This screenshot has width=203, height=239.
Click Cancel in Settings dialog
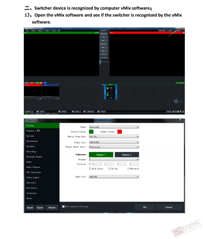(x=169, y=207)
